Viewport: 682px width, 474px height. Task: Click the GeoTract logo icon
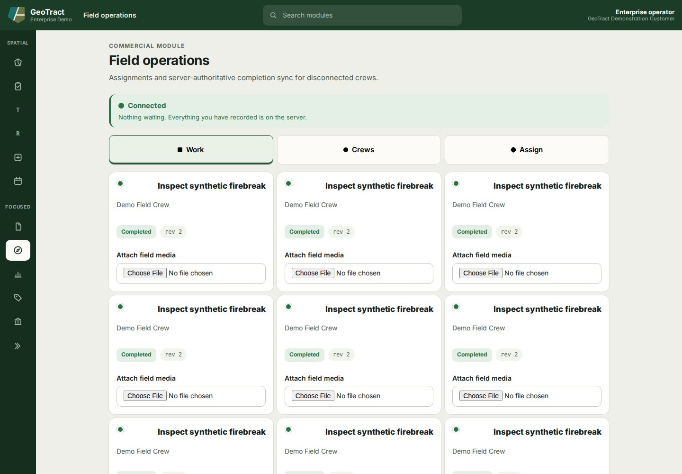pos(17,15)
